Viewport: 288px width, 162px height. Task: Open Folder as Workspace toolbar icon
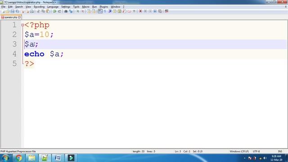129,11
